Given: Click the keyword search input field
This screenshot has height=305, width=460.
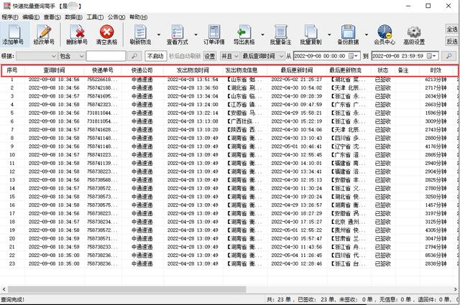Looking at the screenshot, I should point(106,56).
